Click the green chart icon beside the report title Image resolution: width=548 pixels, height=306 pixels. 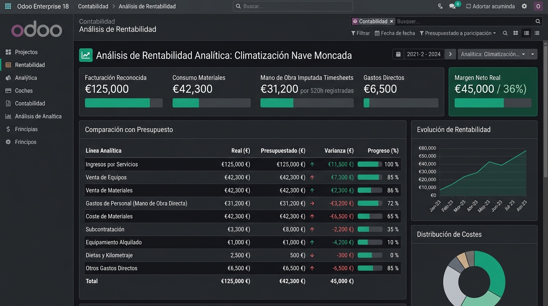pyautogui.click(x=86, y=55)
